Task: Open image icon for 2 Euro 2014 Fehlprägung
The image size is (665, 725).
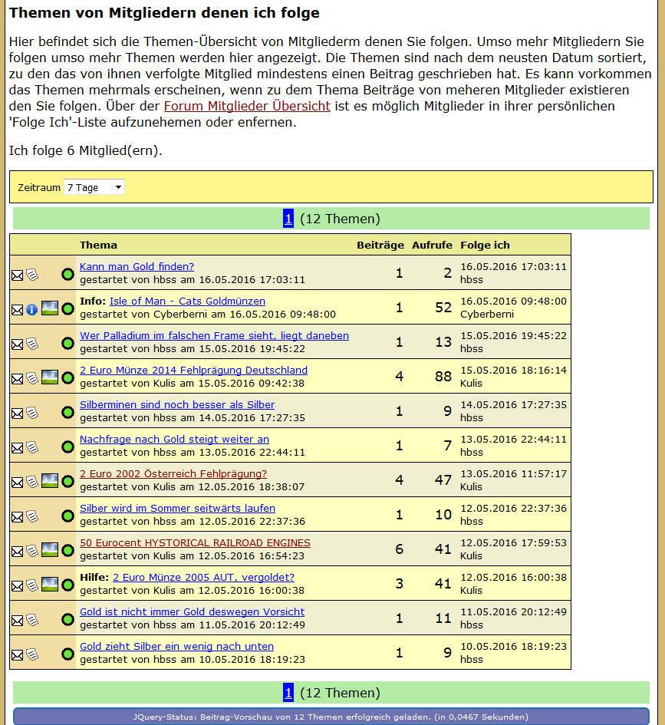Action: (x=49, y=377)
